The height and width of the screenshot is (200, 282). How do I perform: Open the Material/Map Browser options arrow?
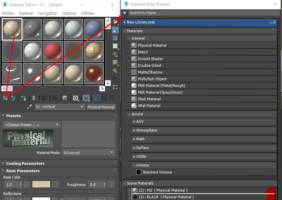pos(125,13)
